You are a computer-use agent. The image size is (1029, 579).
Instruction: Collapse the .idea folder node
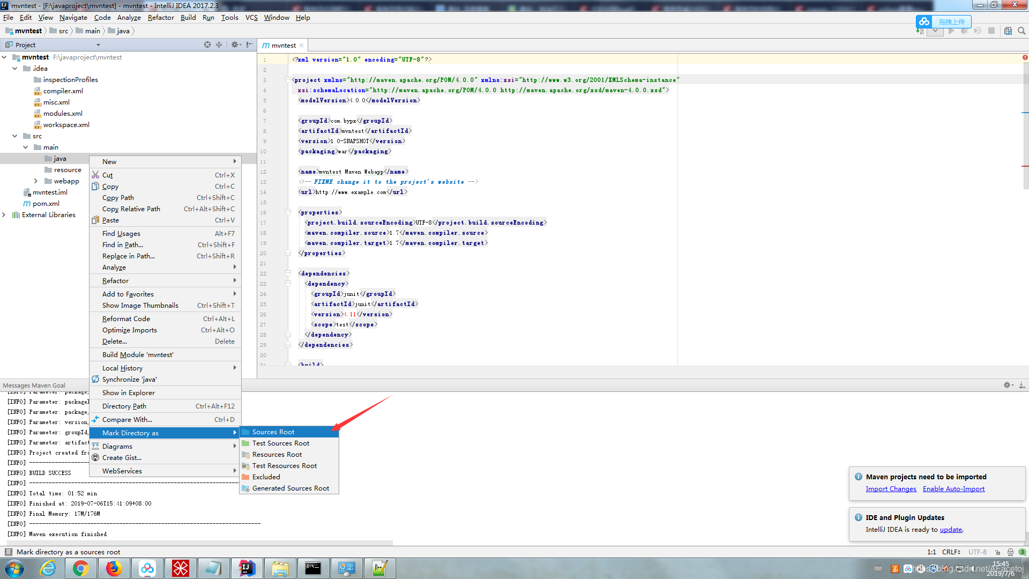[15, 69]
